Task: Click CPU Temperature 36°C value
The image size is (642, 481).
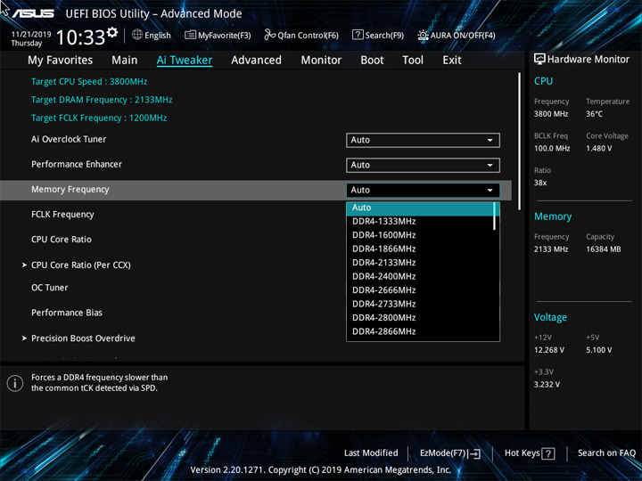Action: pos(594,114)
